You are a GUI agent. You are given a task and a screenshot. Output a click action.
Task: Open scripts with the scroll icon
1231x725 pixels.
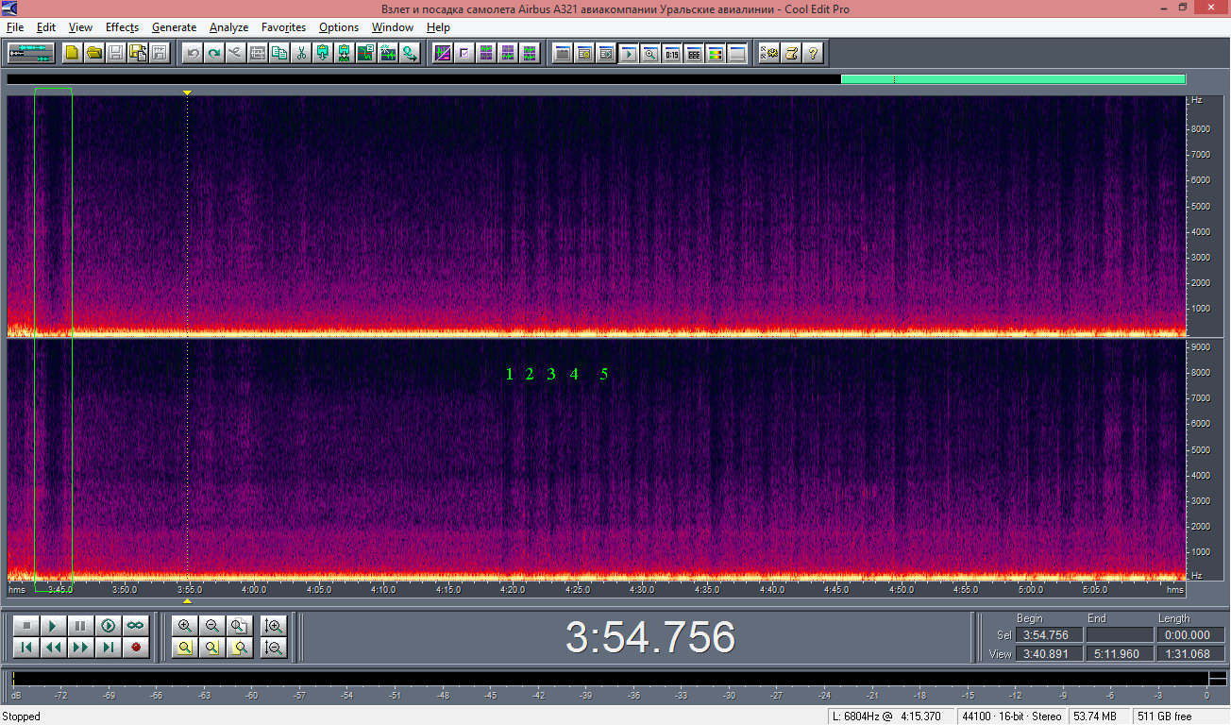tap(791, 53)
